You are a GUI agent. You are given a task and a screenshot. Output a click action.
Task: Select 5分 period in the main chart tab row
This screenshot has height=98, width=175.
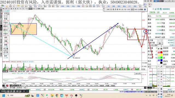pos(23,9)
